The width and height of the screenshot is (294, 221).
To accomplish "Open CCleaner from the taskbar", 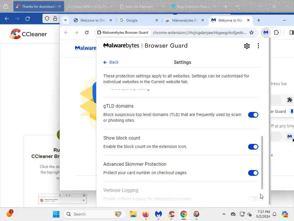I will [x=171, y=214].
